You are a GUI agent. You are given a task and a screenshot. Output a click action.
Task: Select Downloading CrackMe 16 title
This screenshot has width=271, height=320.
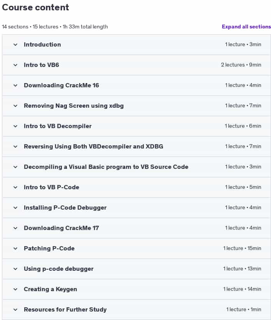pyautogui.click(x=62, y=85)
